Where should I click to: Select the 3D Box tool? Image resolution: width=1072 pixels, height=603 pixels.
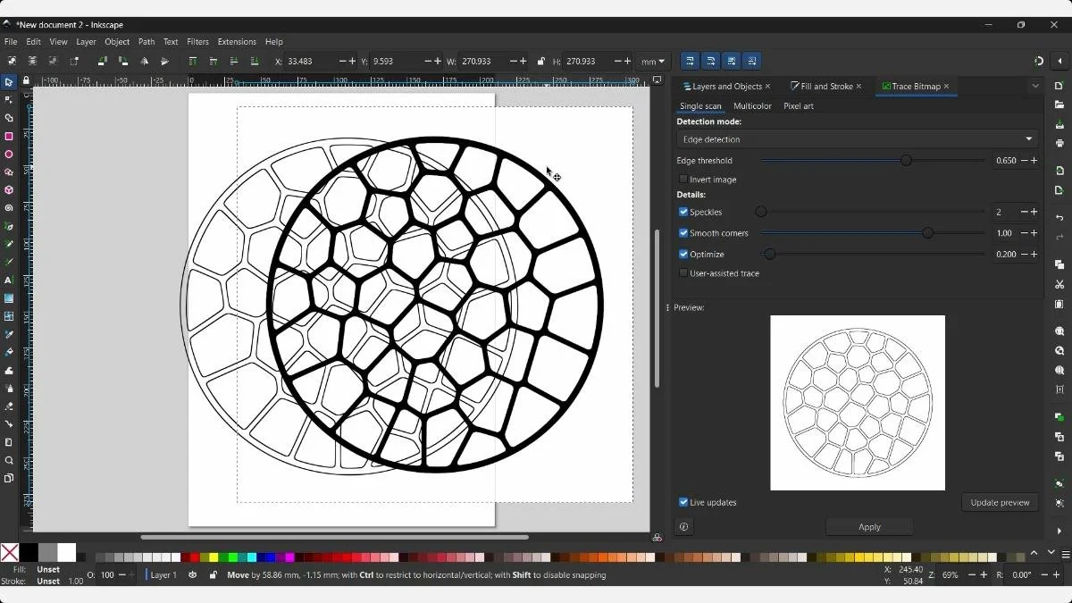click(9, 190)
